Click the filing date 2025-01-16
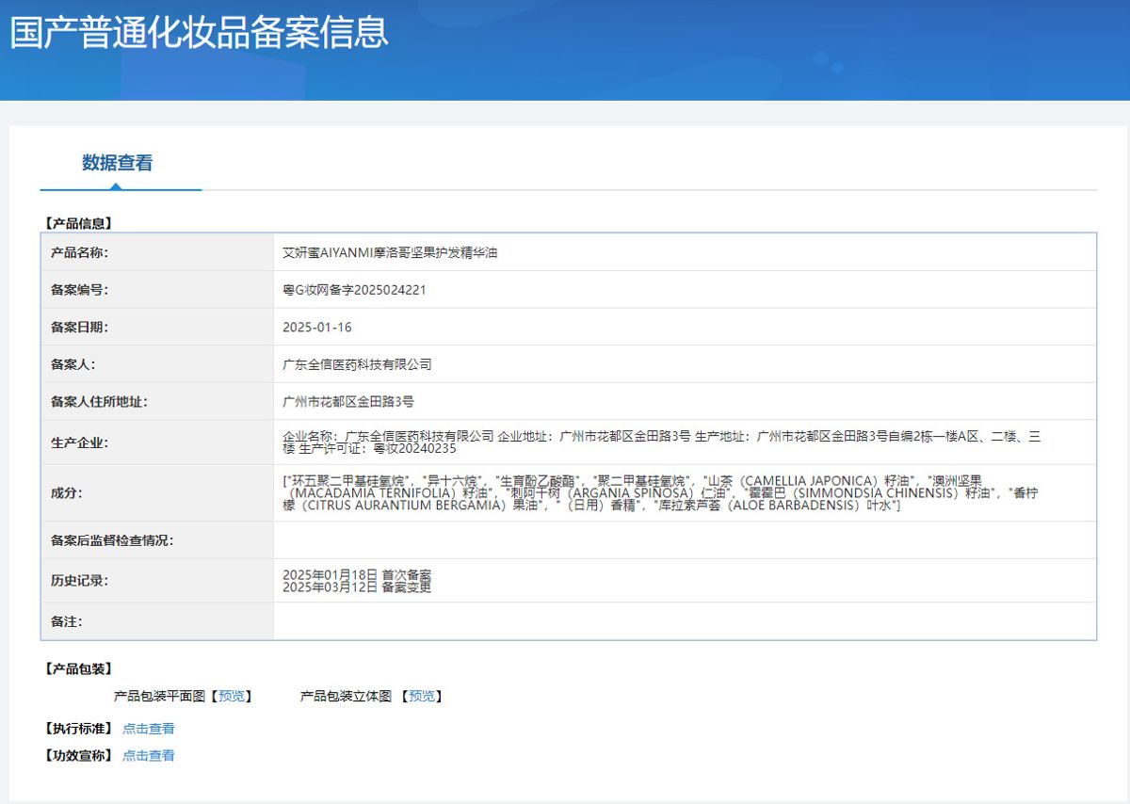Viewport: 1130px width, 804px height. 317,328
